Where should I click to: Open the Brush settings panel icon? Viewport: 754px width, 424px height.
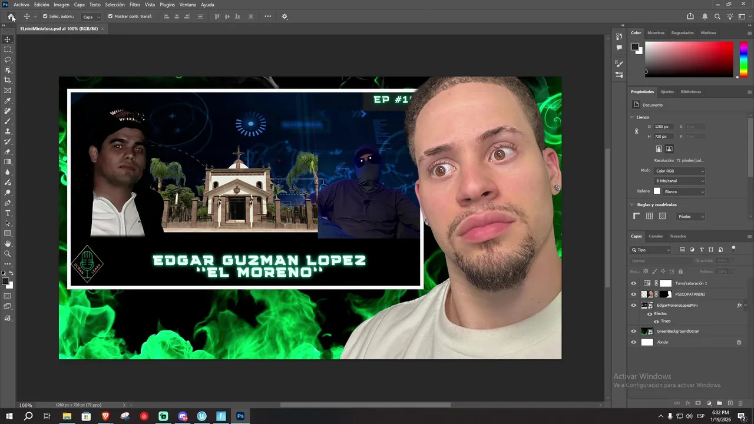point(619,64)
